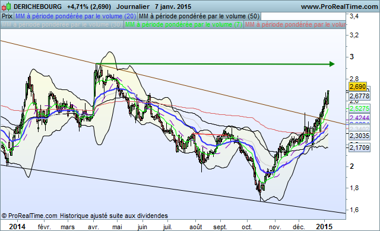Click the 2,1709 price label

(359, 147)
